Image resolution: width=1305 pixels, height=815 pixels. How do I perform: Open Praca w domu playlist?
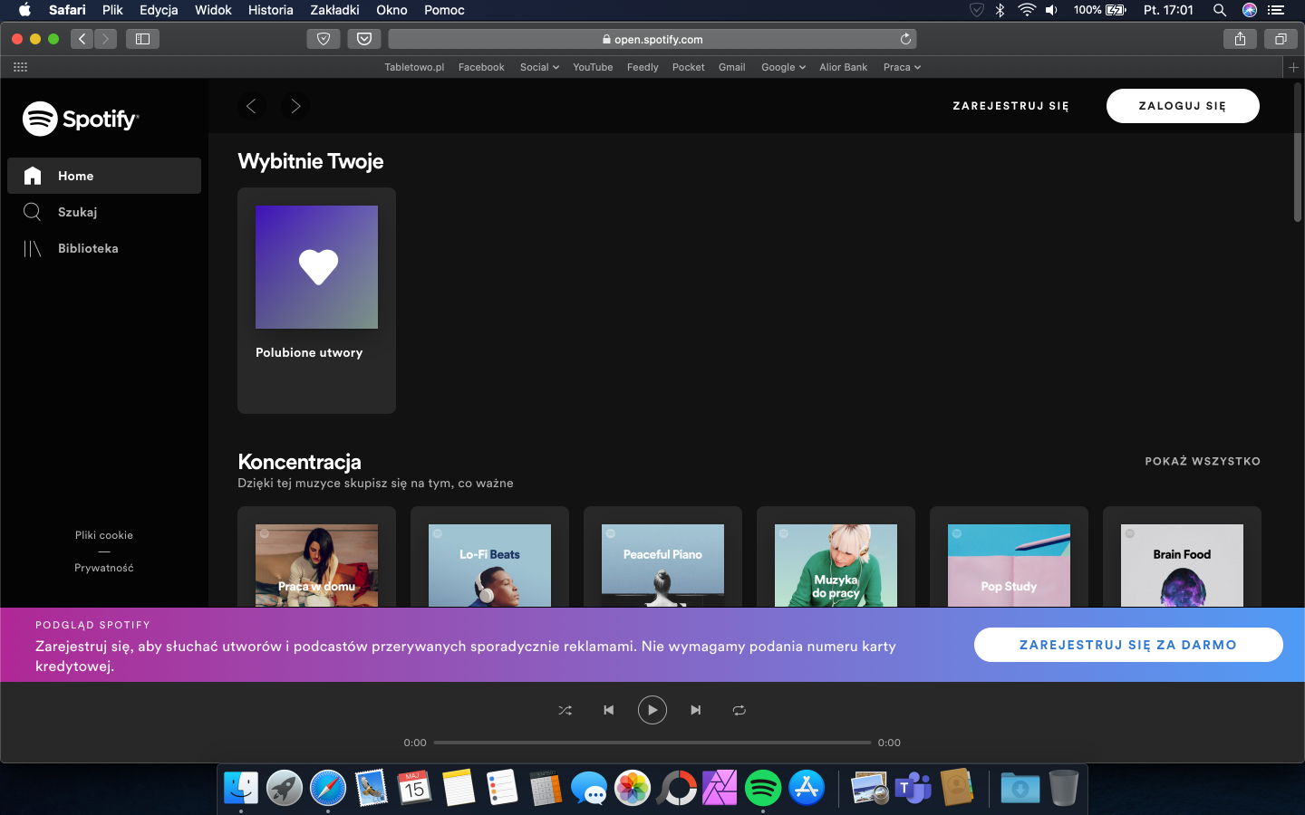[x=316, y=557]
